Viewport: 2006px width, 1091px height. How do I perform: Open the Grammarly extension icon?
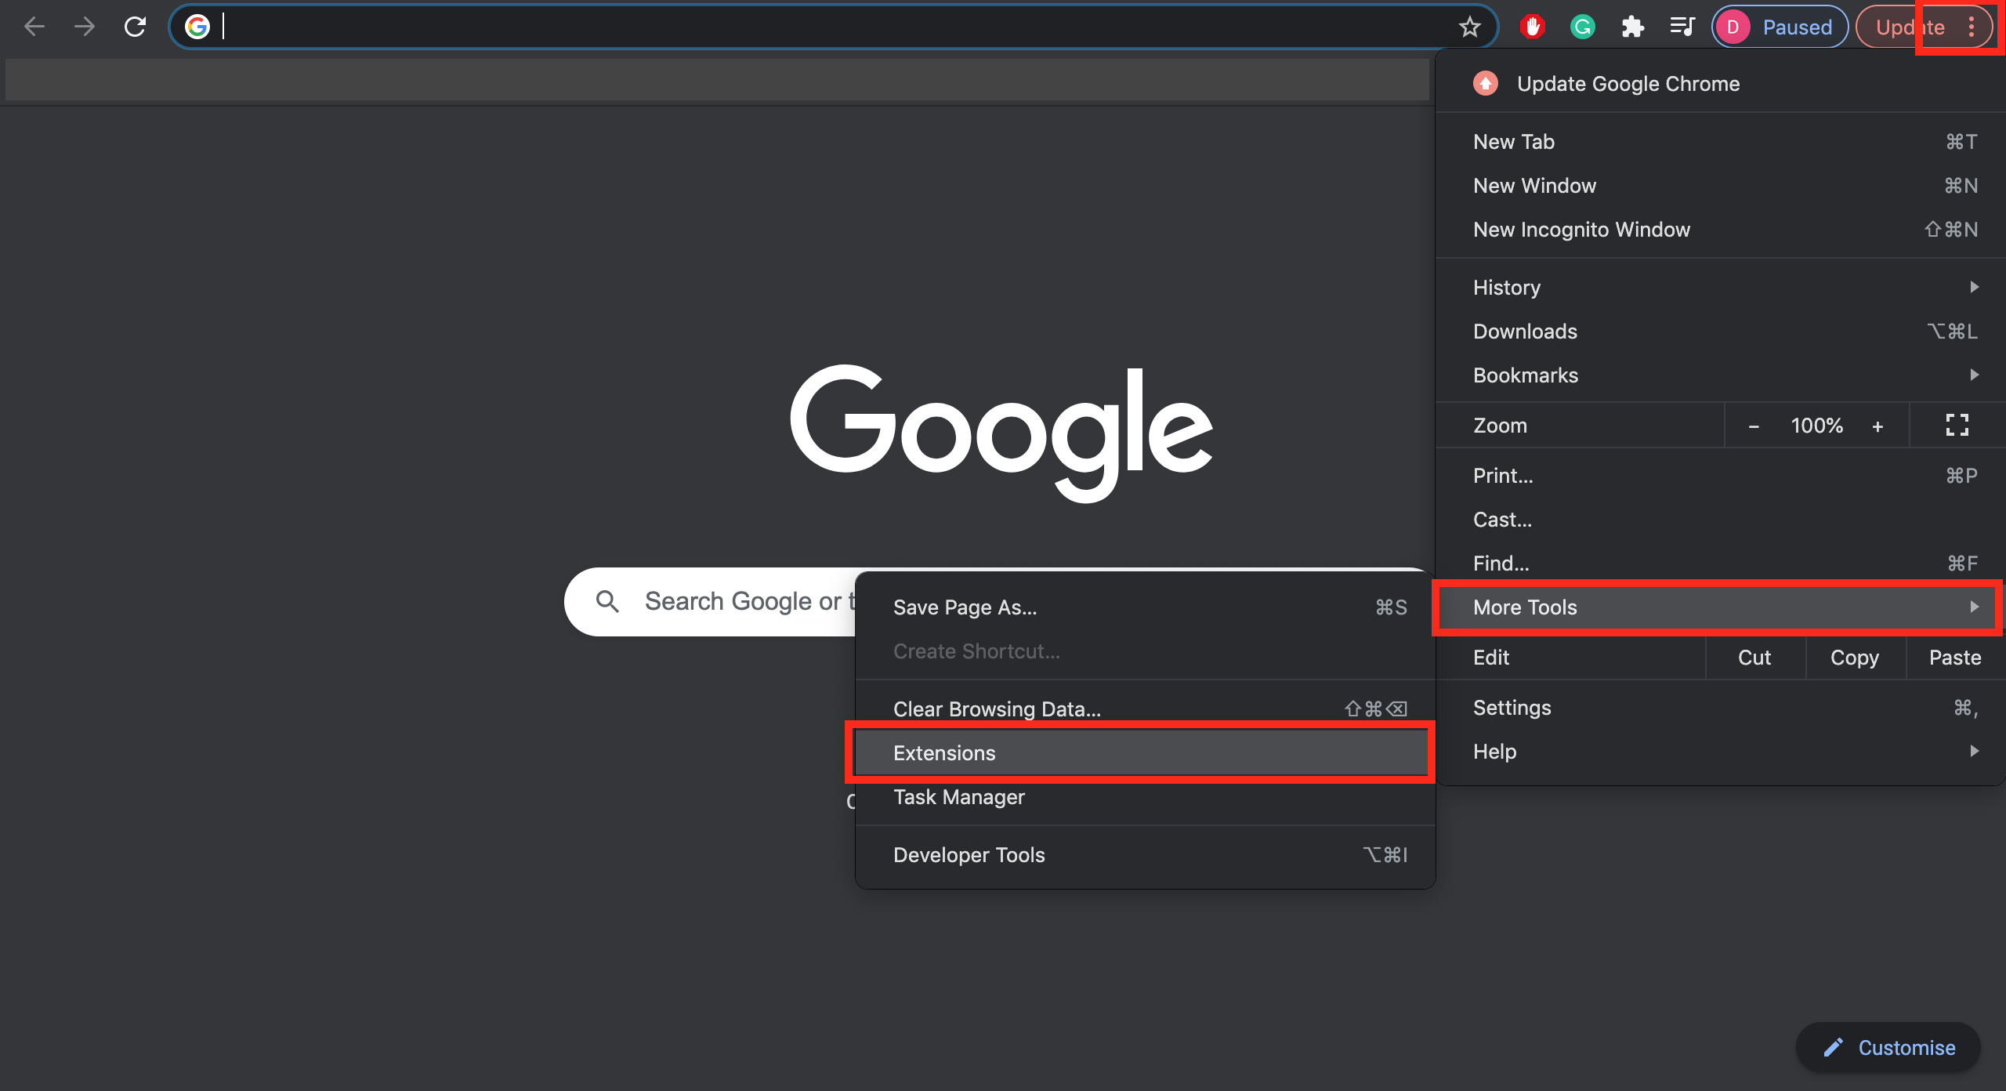pos(1582,27)
